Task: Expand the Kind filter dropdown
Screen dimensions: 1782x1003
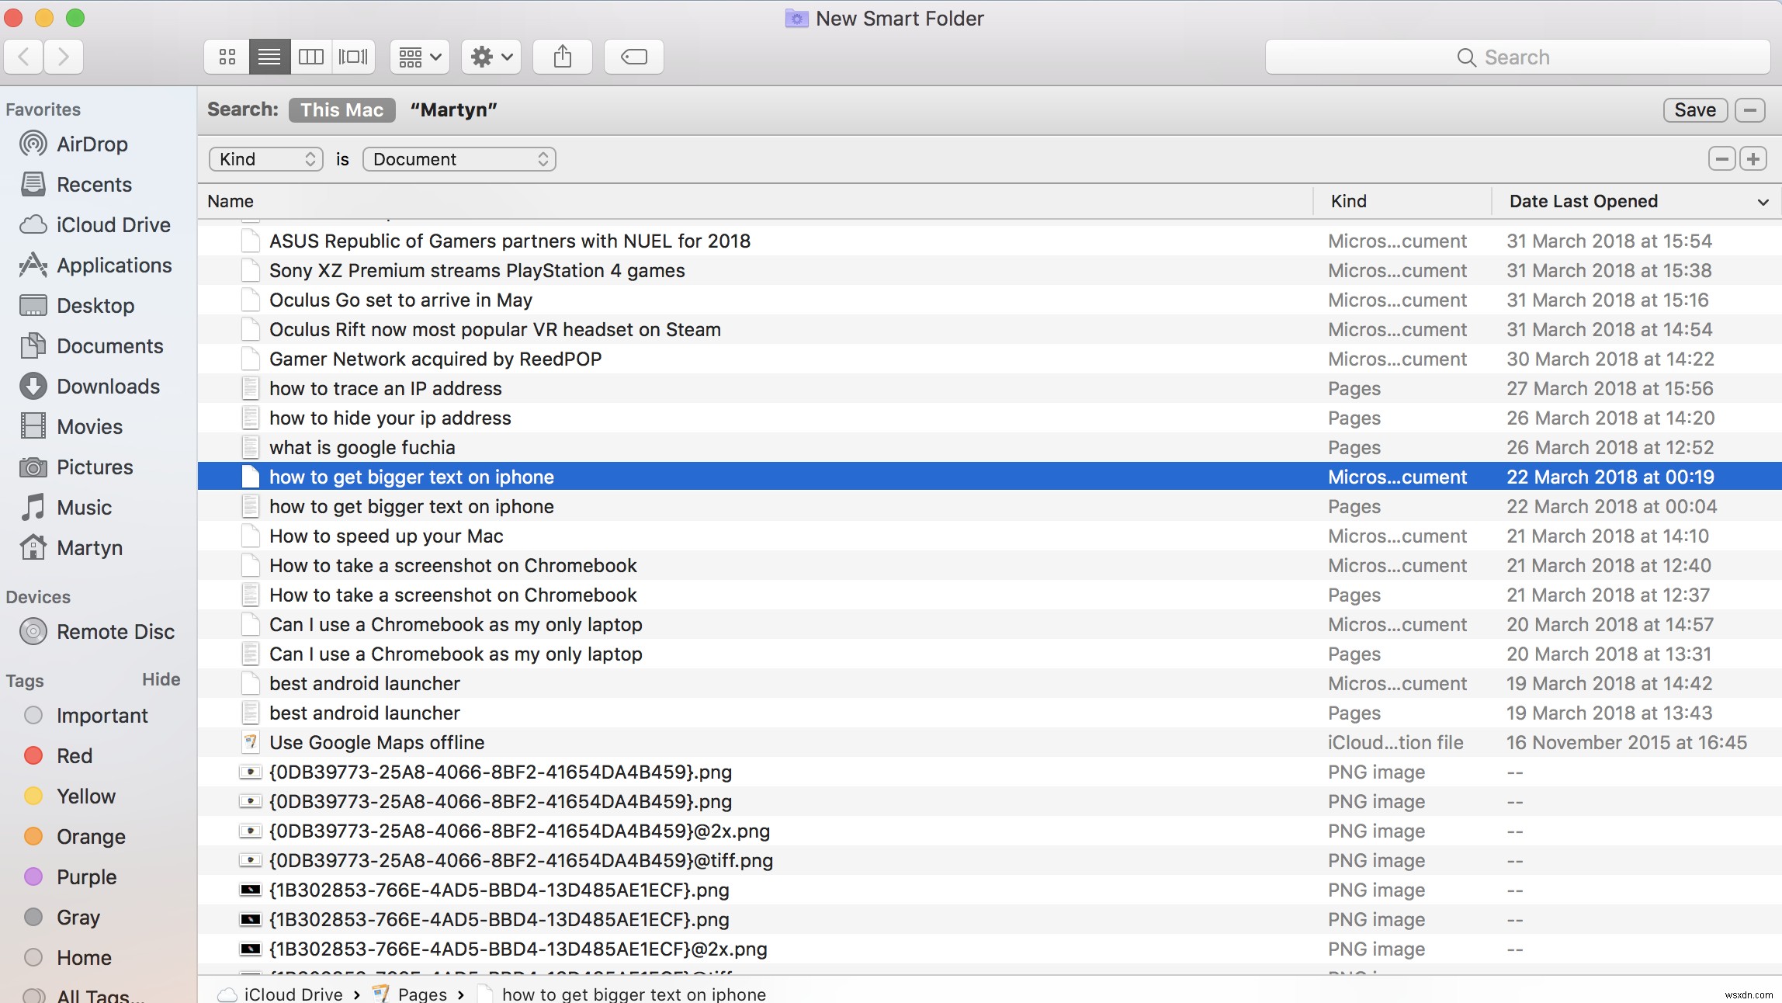Action: pos(265,158)
